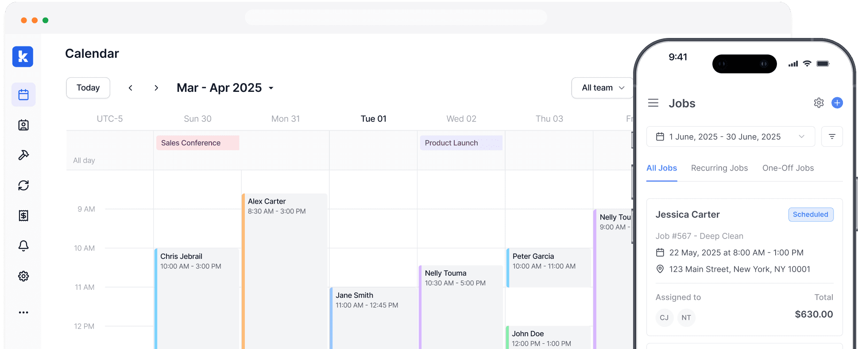Open the settings gear in sidebar
Screen dimensions: 858x349
pyautogui.click(x=23, y=276)
